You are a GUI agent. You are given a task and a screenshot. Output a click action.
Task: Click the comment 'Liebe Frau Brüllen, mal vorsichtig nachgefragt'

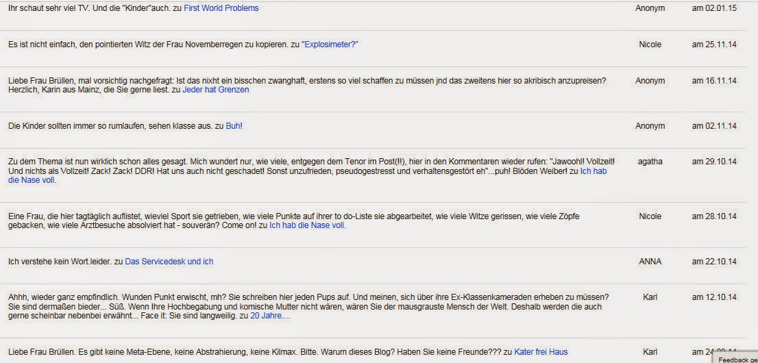point(307,85)
